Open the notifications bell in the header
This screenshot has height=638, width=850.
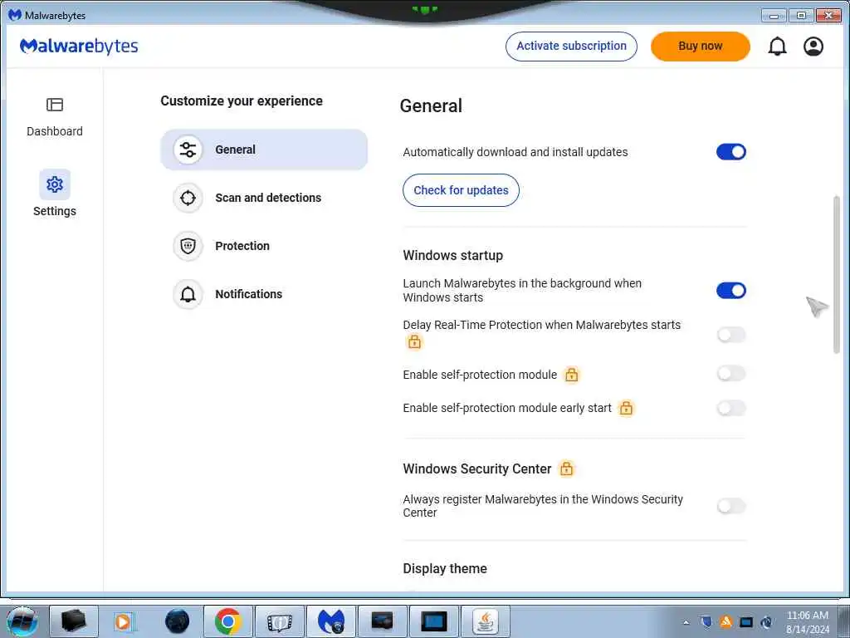click(x=777, y=47)
